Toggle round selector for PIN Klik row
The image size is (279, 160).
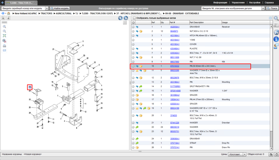pyautogui.click(x=133, y=62)
